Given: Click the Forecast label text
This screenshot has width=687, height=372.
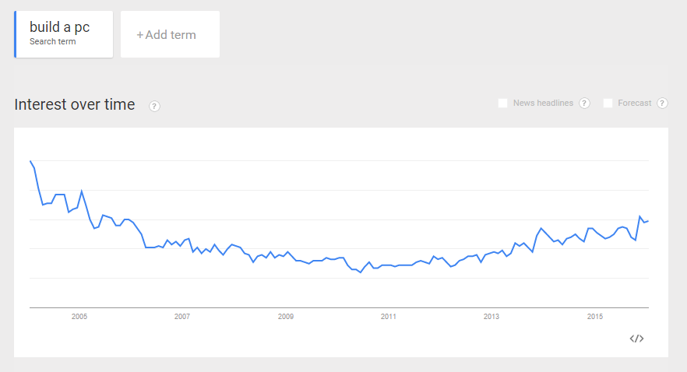Looking at the screenshot, I should pos(634,103).
